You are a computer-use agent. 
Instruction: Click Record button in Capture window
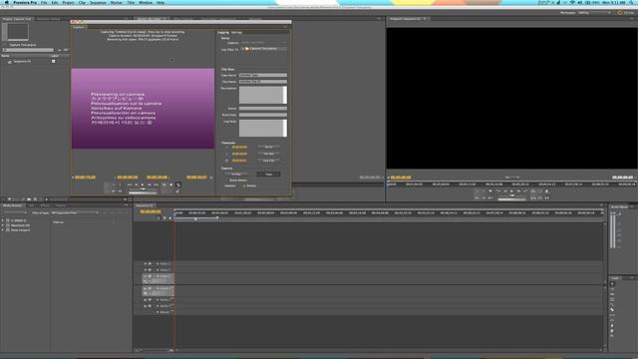point(171,184)
